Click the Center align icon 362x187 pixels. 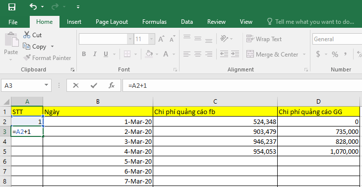(x=198, y=54)
